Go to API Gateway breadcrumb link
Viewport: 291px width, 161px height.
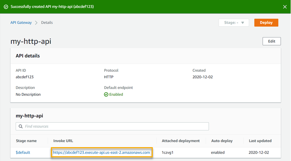21,23
